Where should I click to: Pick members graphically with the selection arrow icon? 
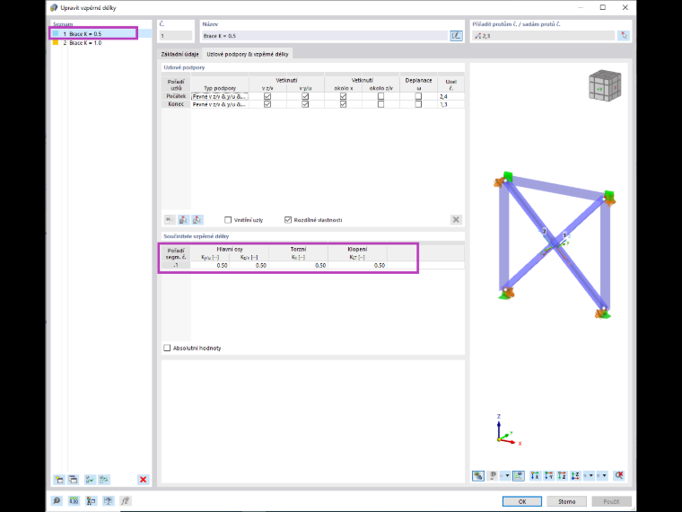pos(624,36)
